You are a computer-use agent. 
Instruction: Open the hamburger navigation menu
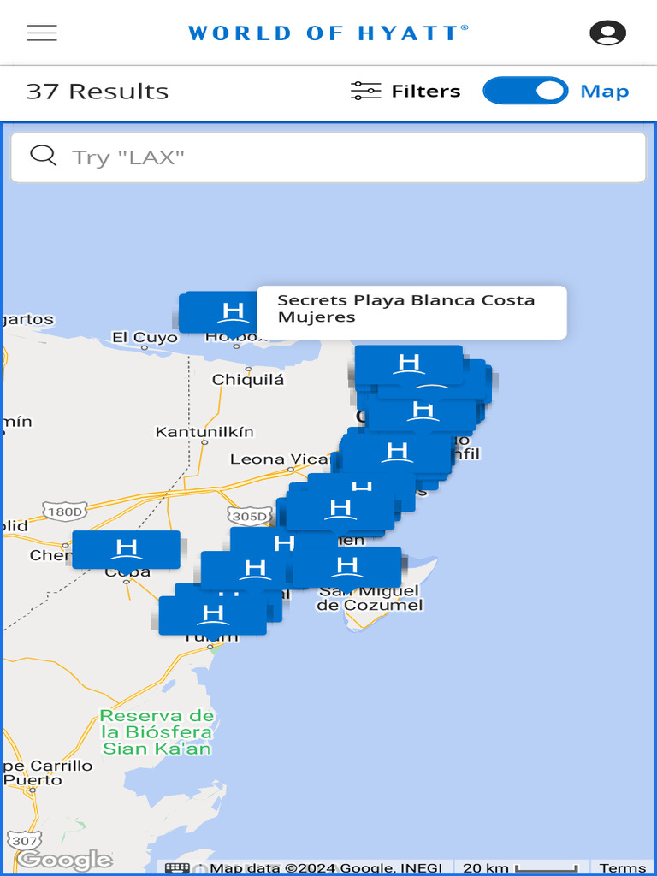42,33
